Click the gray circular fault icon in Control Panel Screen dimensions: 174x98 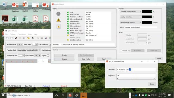click(58, 14)
